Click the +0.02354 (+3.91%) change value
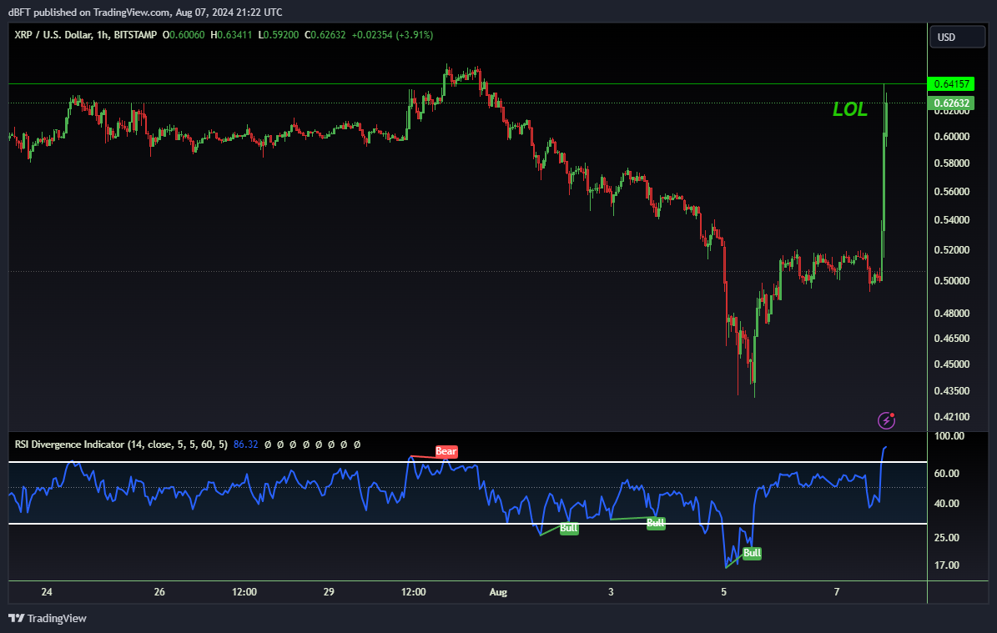Screen dimensions: 997x633 click(392, 35)
